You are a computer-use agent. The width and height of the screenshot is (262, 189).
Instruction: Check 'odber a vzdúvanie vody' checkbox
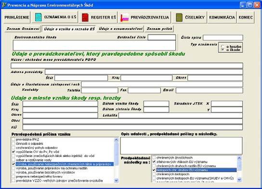13,160
